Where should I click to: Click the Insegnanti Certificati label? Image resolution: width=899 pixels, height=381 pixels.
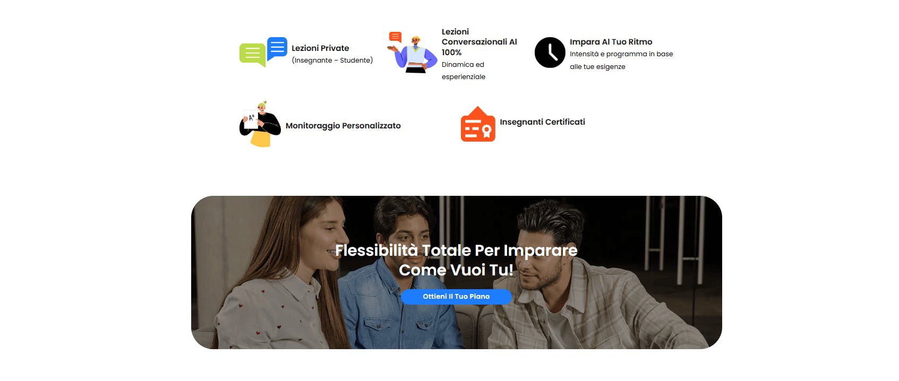pyautogui.click(x=542, y=122)
